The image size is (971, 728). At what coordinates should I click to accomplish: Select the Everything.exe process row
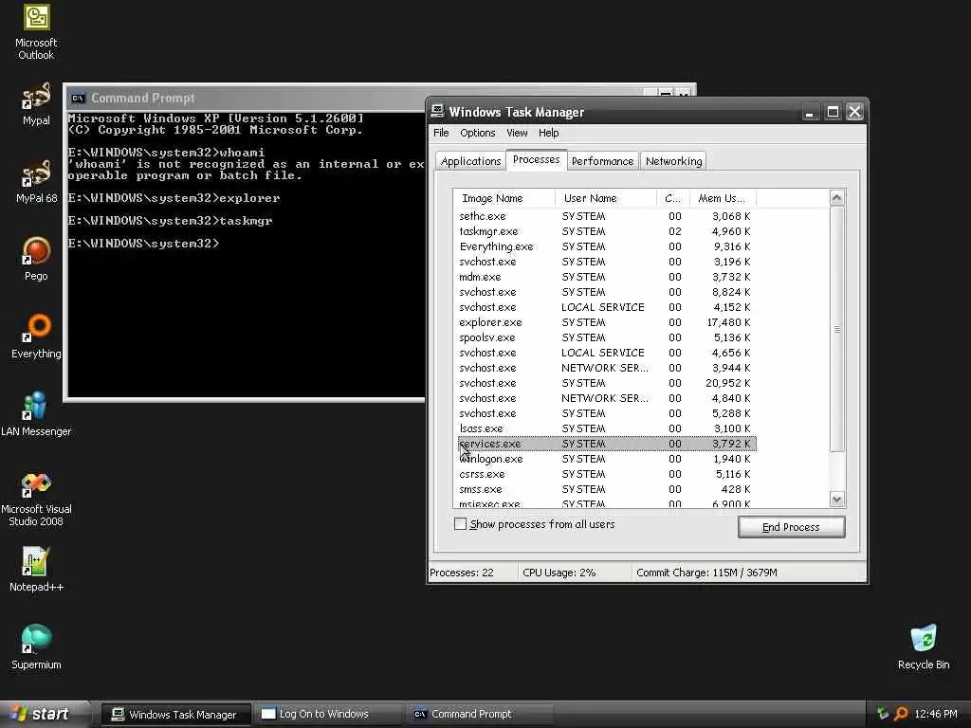[x=605, y=246]
